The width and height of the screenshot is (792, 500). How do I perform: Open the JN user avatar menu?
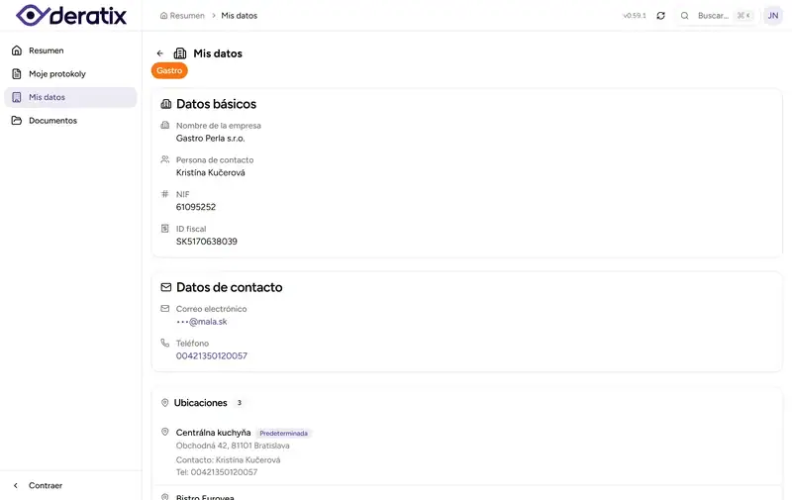tap(772, 16)
